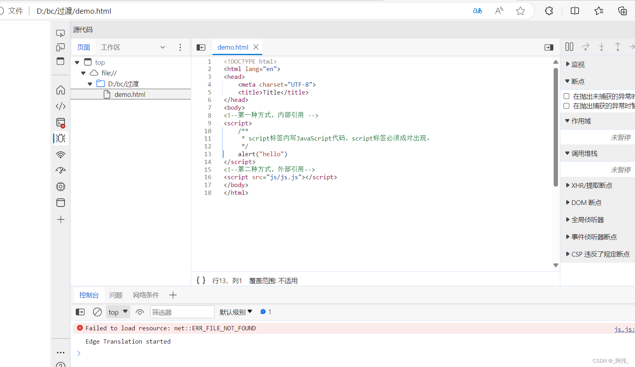Open the 默认级别 log level dropdown

pos(236,312)
